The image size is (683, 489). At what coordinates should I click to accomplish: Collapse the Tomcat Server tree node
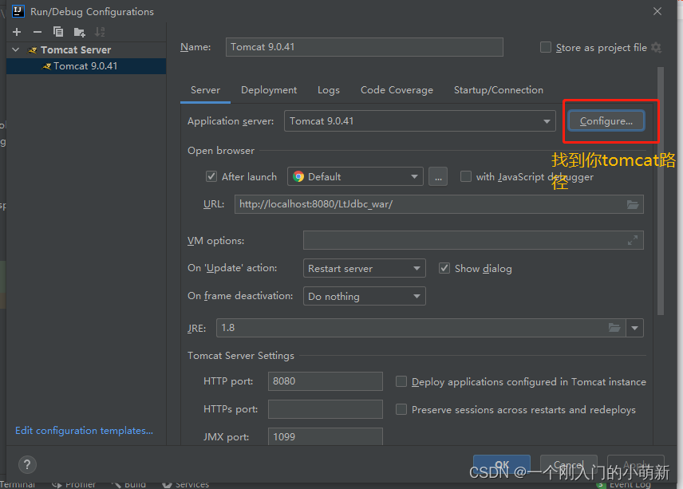16,49
